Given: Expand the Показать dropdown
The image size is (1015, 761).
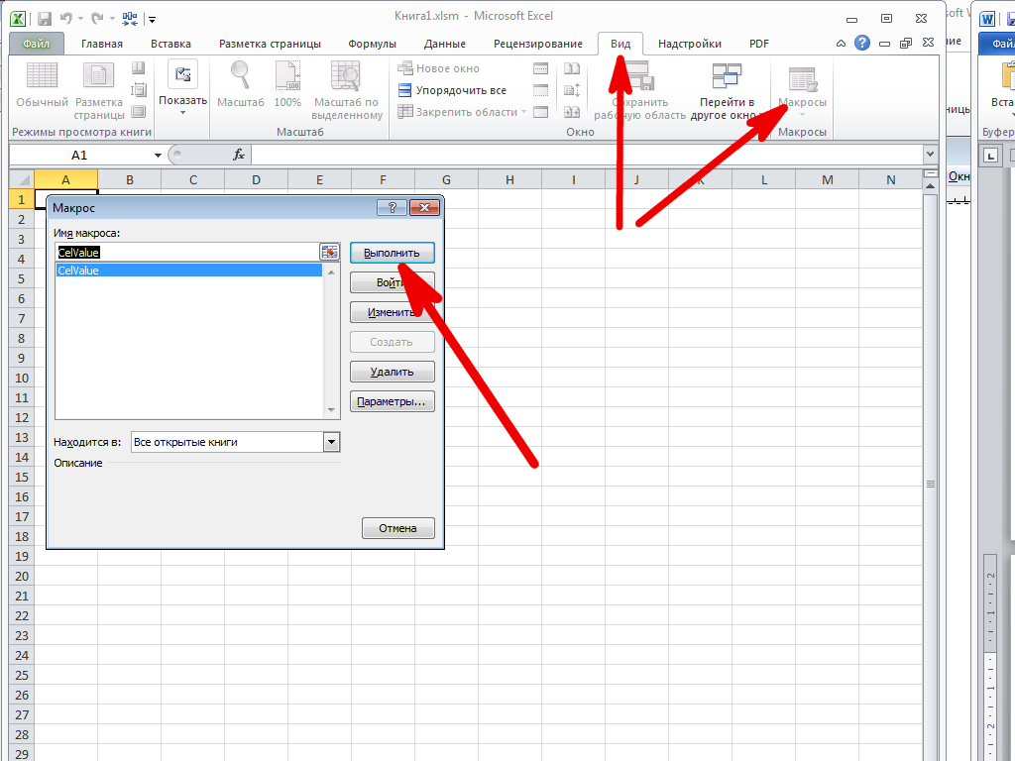Looking at the screenshot, I should click(182, 113).
